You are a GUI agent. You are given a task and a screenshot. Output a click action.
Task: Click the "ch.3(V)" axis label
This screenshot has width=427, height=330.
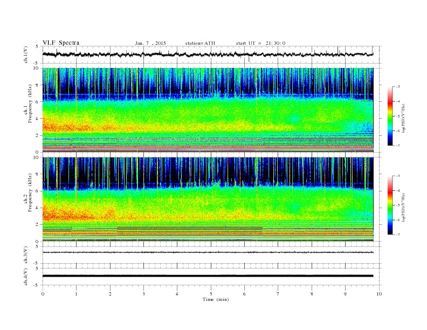(26, 255)
